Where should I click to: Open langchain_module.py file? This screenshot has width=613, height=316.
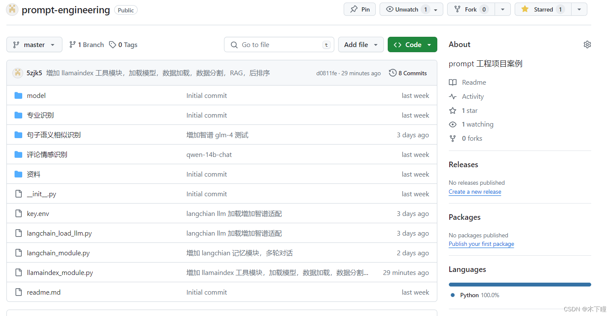pyautogui.click(x=58, y=253)
